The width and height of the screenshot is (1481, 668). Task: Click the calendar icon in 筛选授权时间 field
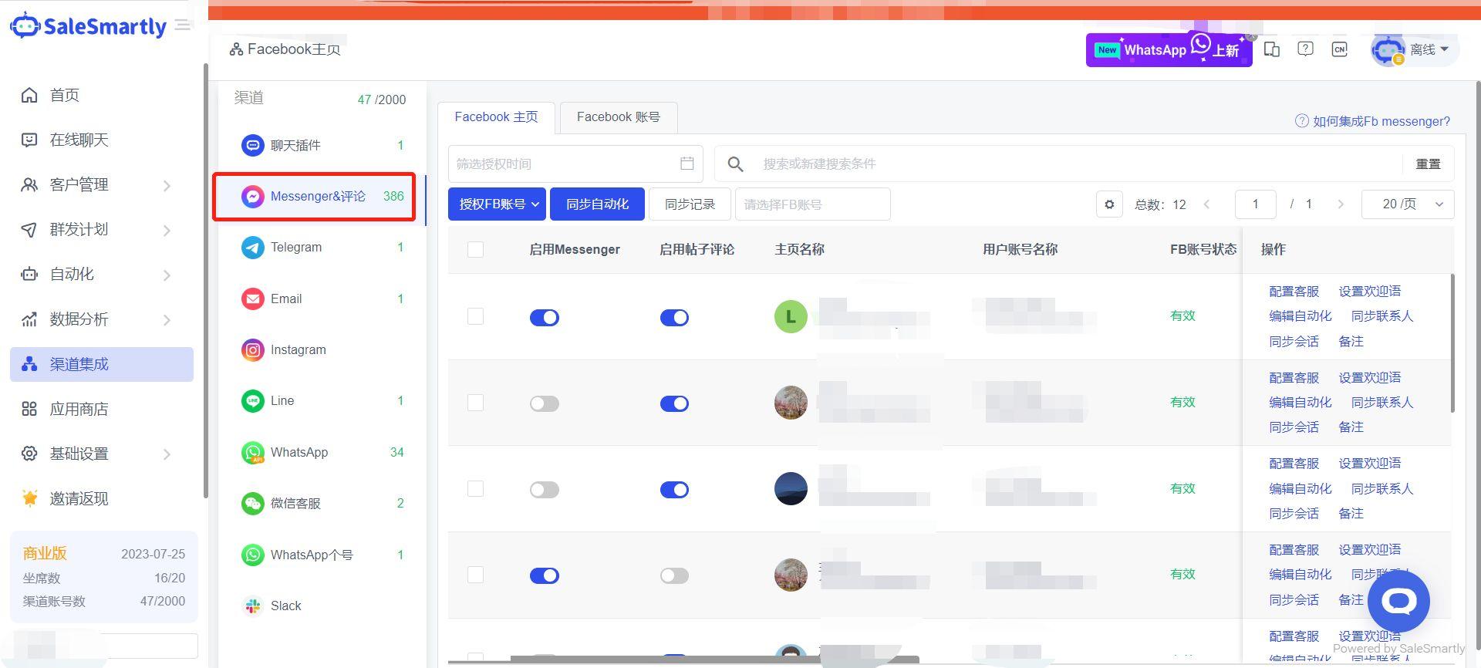tap(687, 164)
